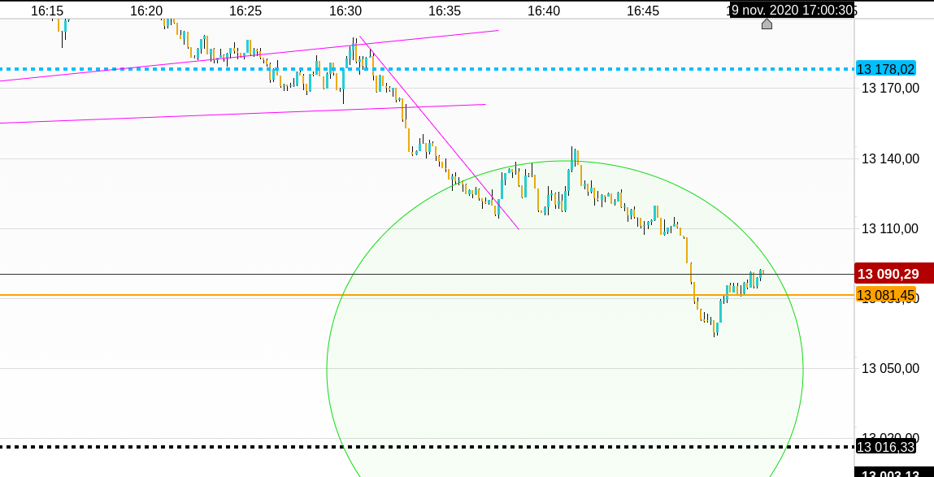Click the 16:45 time axis label
934x477 pixels.
click(643, 11)
